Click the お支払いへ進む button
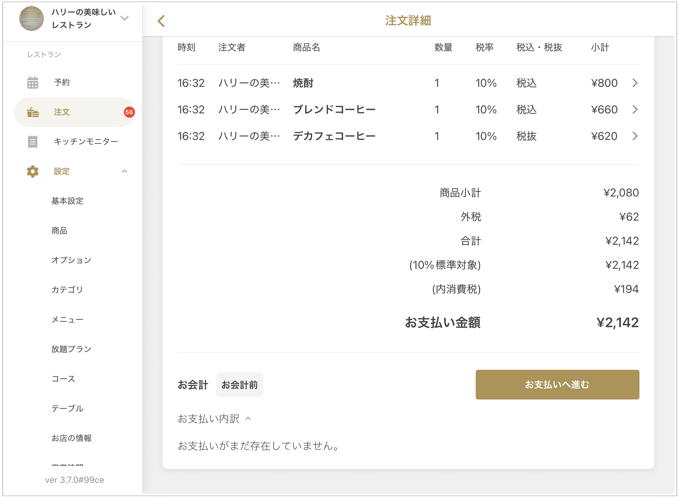The image size is (679, 498). (x=557, y=385)
